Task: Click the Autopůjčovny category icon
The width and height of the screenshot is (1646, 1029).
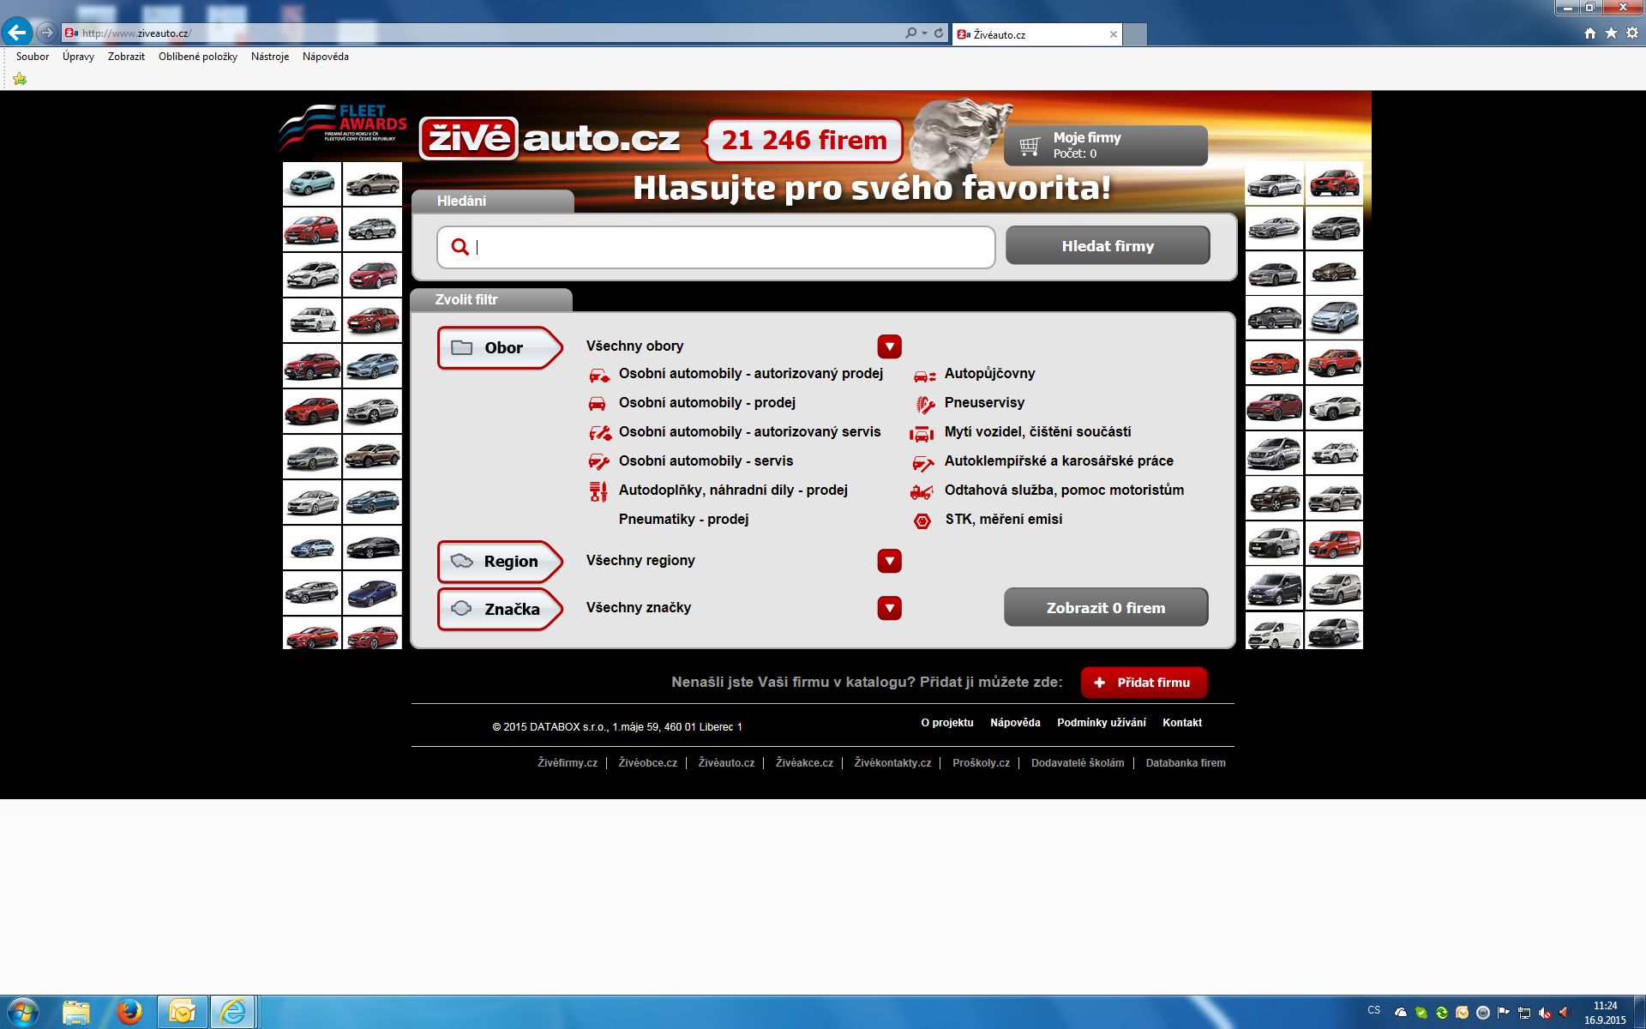Action: [x=924, y=376]
